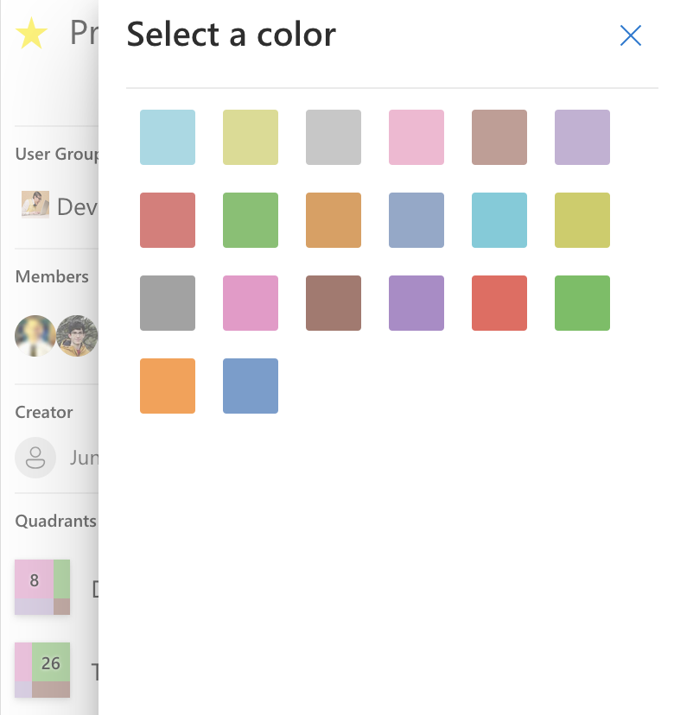This screenshot has height=715, width=674.
Task: Select the green swatch in the second row
Action: pyautogui.click(x=250, y=220)
